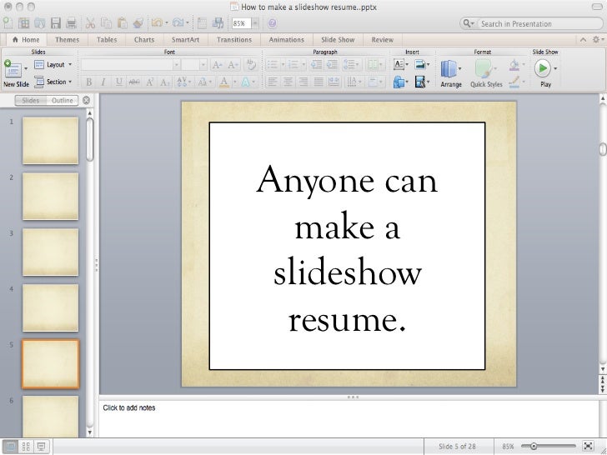Open the Help question mark icon

tap(272, 23)
